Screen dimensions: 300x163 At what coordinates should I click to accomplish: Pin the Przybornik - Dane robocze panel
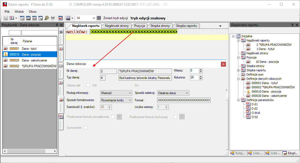[x=57, y=25]
